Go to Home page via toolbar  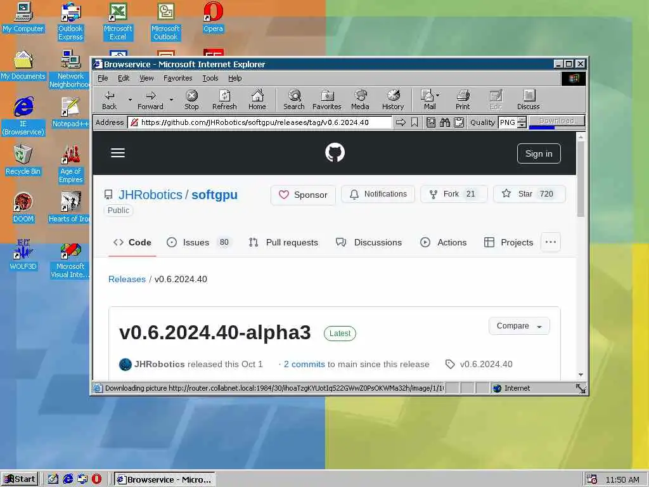pyautogui.click(x=257, y=100)
